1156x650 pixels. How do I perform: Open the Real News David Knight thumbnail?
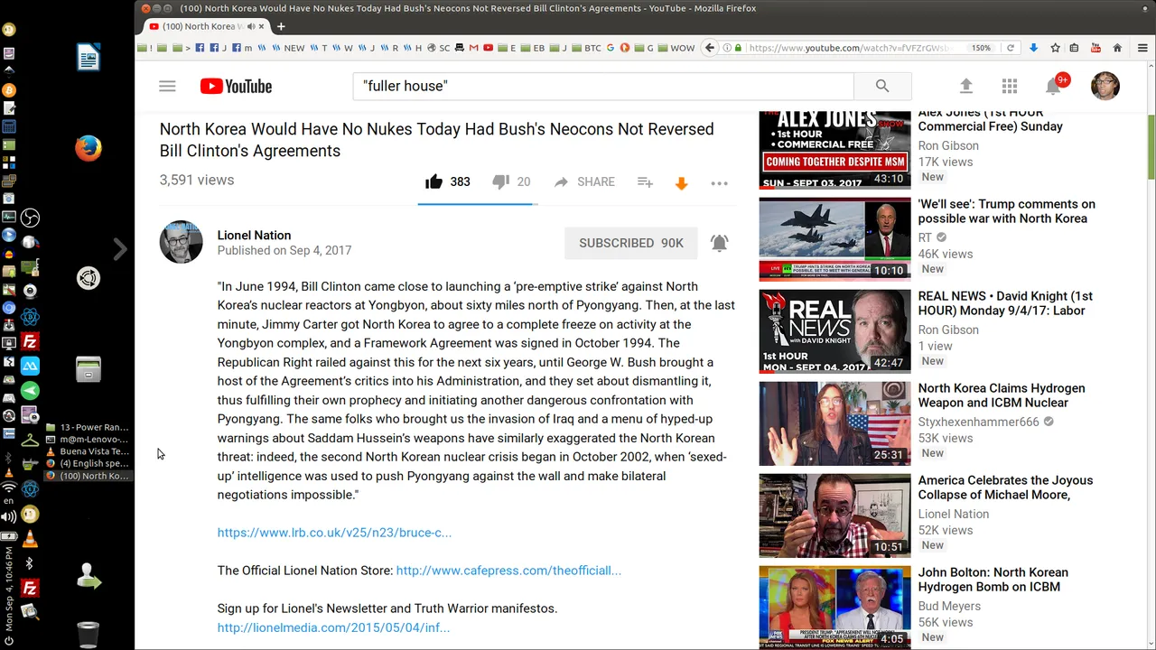click(x=834, y=331)
